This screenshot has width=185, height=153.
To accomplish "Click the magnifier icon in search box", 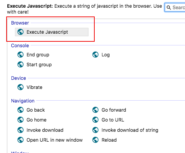I will (x=169, y=8).
